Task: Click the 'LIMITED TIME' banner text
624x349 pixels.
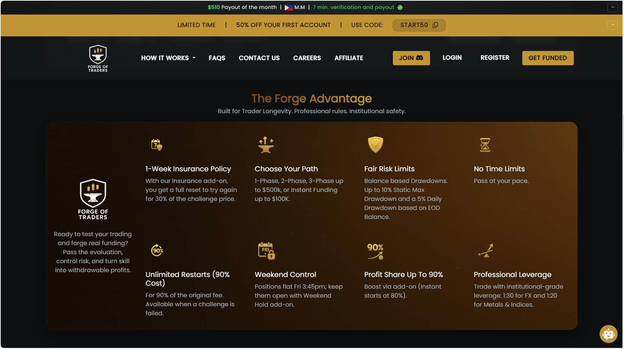Action: click(x=197, y=25)
